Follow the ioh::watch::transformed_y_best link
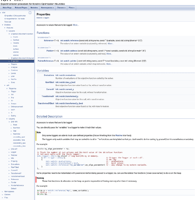The width and height of the screenshot is (195, 200). (69, 103)
